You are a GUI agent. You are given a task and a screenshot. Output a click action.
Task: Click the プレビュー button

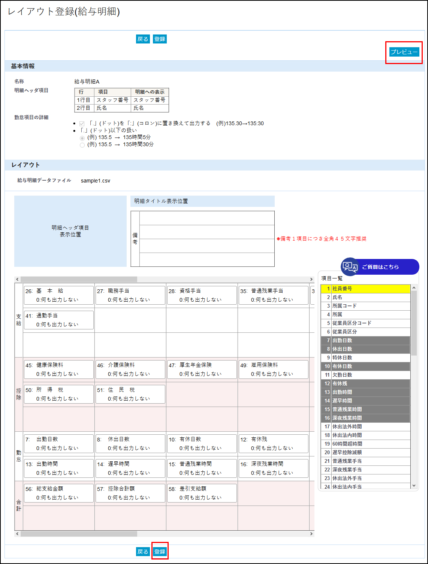pyautogui.click(x=404, y=52)
